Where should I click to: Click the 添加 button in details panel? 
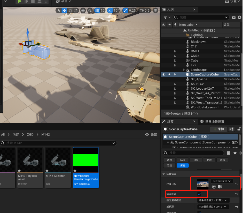coord(218,129)
